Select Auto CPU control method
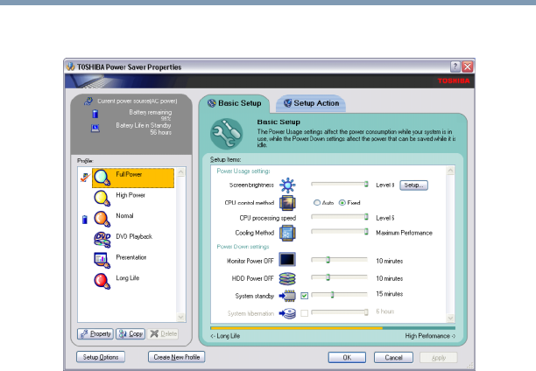The width and height of the screenshot is (536, 371). pos(317,202)
